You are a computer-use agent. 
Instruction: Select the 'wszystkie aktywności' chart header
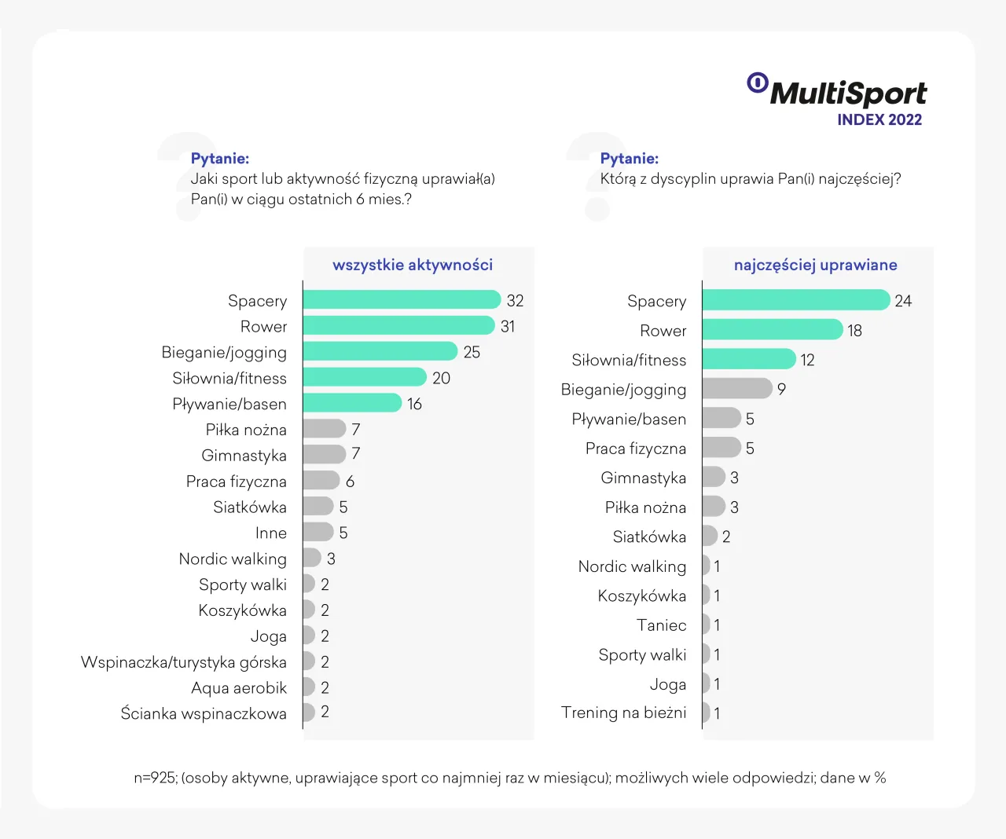click(x=413, y=265)
